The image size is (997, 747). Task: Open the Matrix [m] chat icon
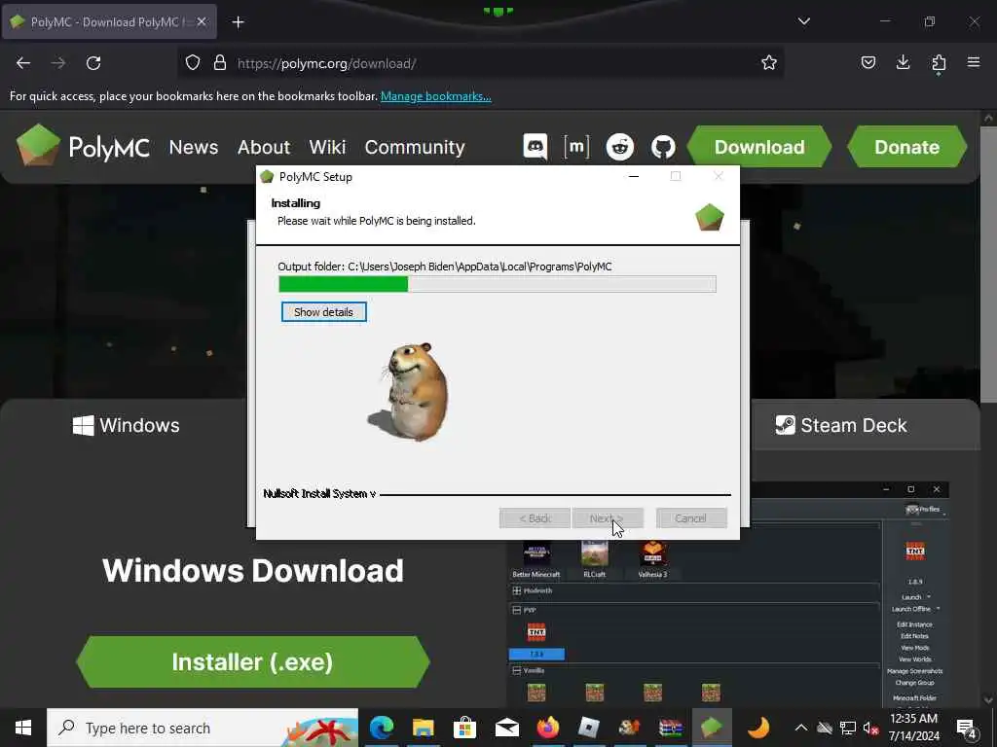(x=576, y=147)
